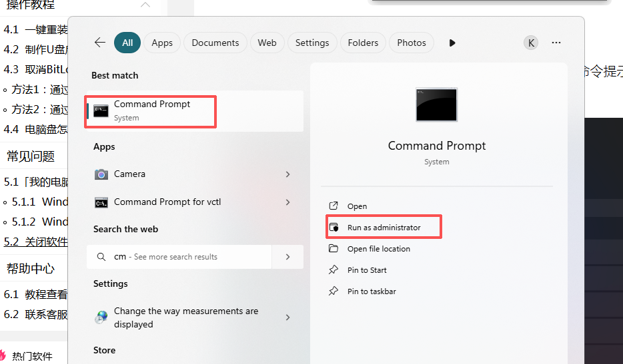Select Pin to taskbar option

(372, 291)
